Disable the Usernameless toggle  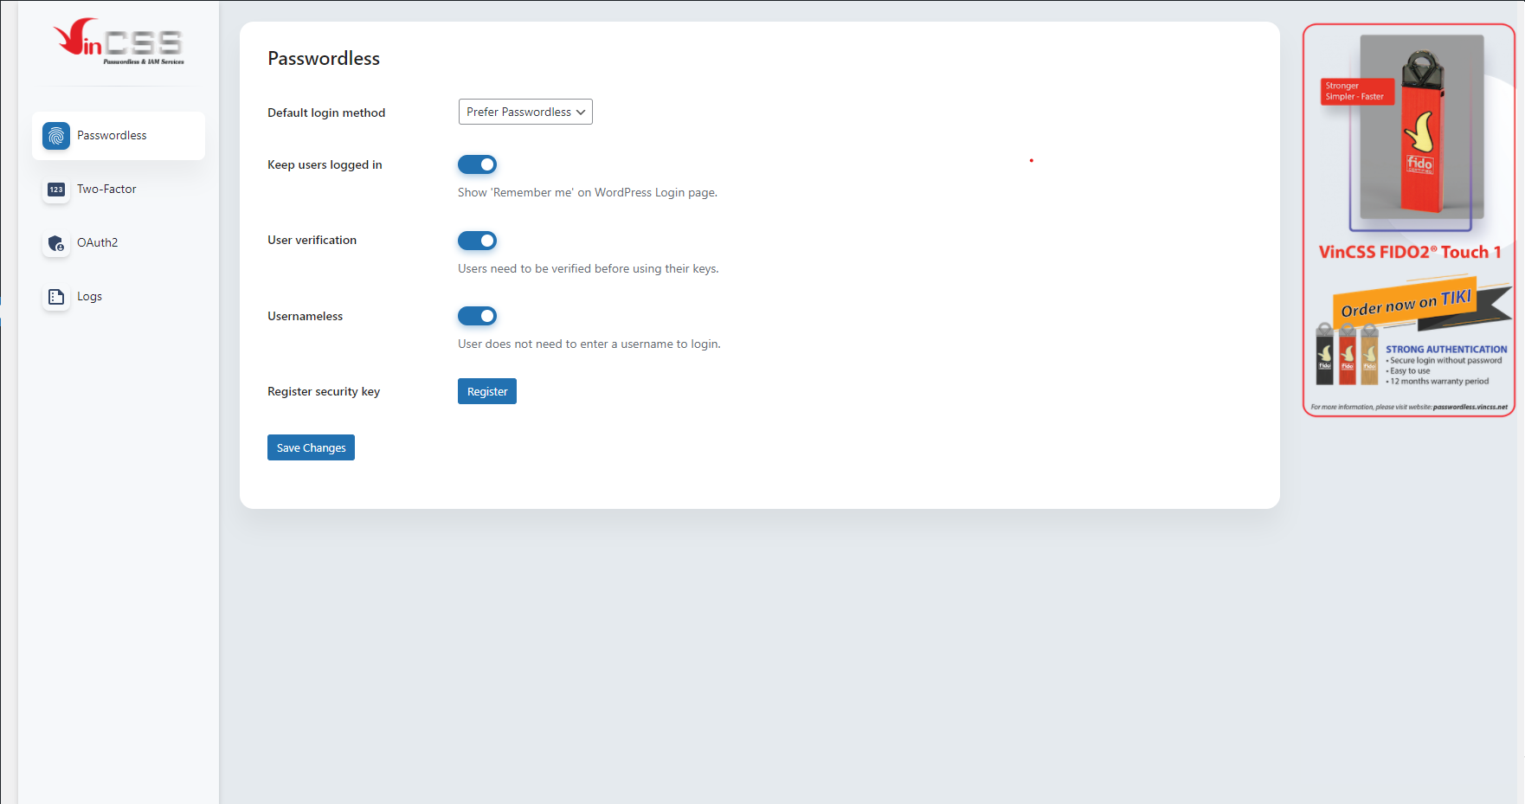pos(478,316)
